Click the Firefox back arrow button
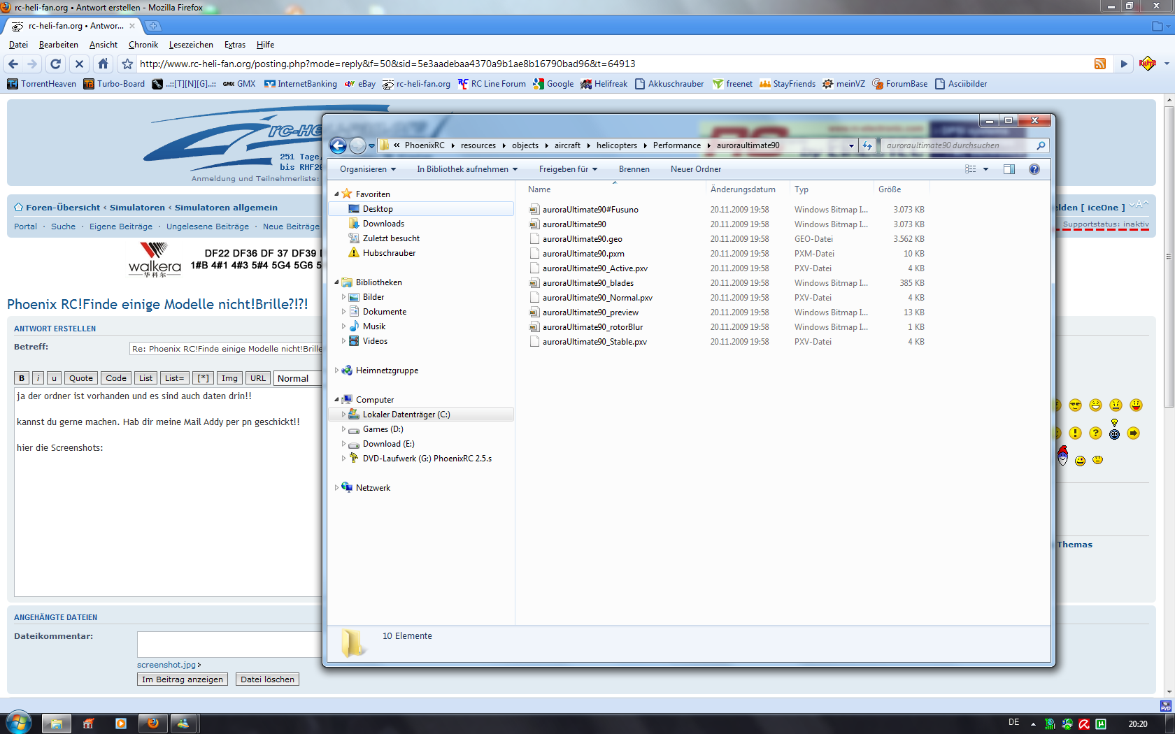Screen dimensions: 1175x734 [x=13, y=64]
